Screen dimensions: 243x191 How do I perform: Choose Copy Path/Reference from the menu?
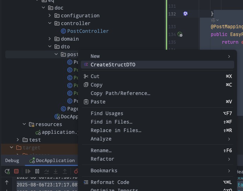click(120, 93)
